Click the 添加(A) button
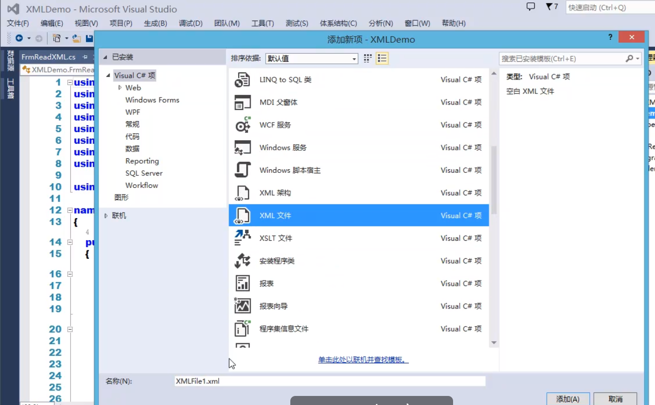 [x=568, y=399]
